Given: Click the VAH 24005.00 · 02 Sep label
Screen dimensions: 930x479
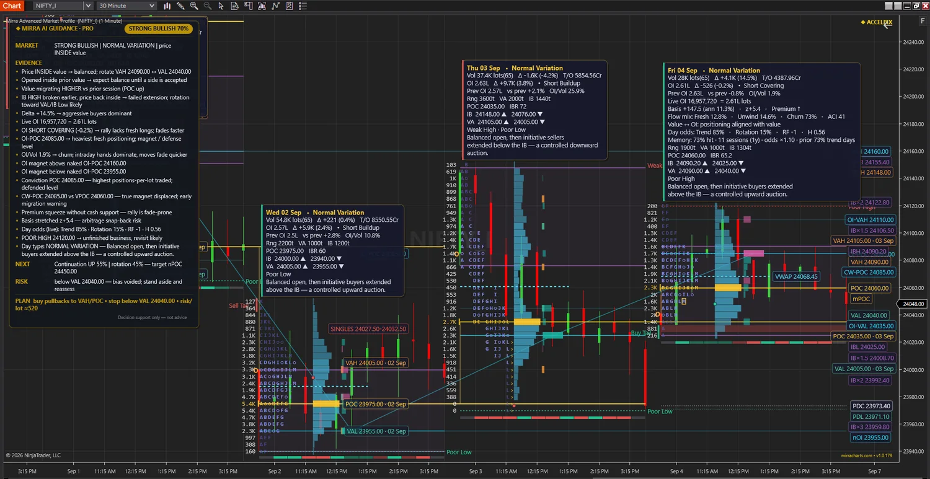Looking at the screenshot, I should (376, 364).
